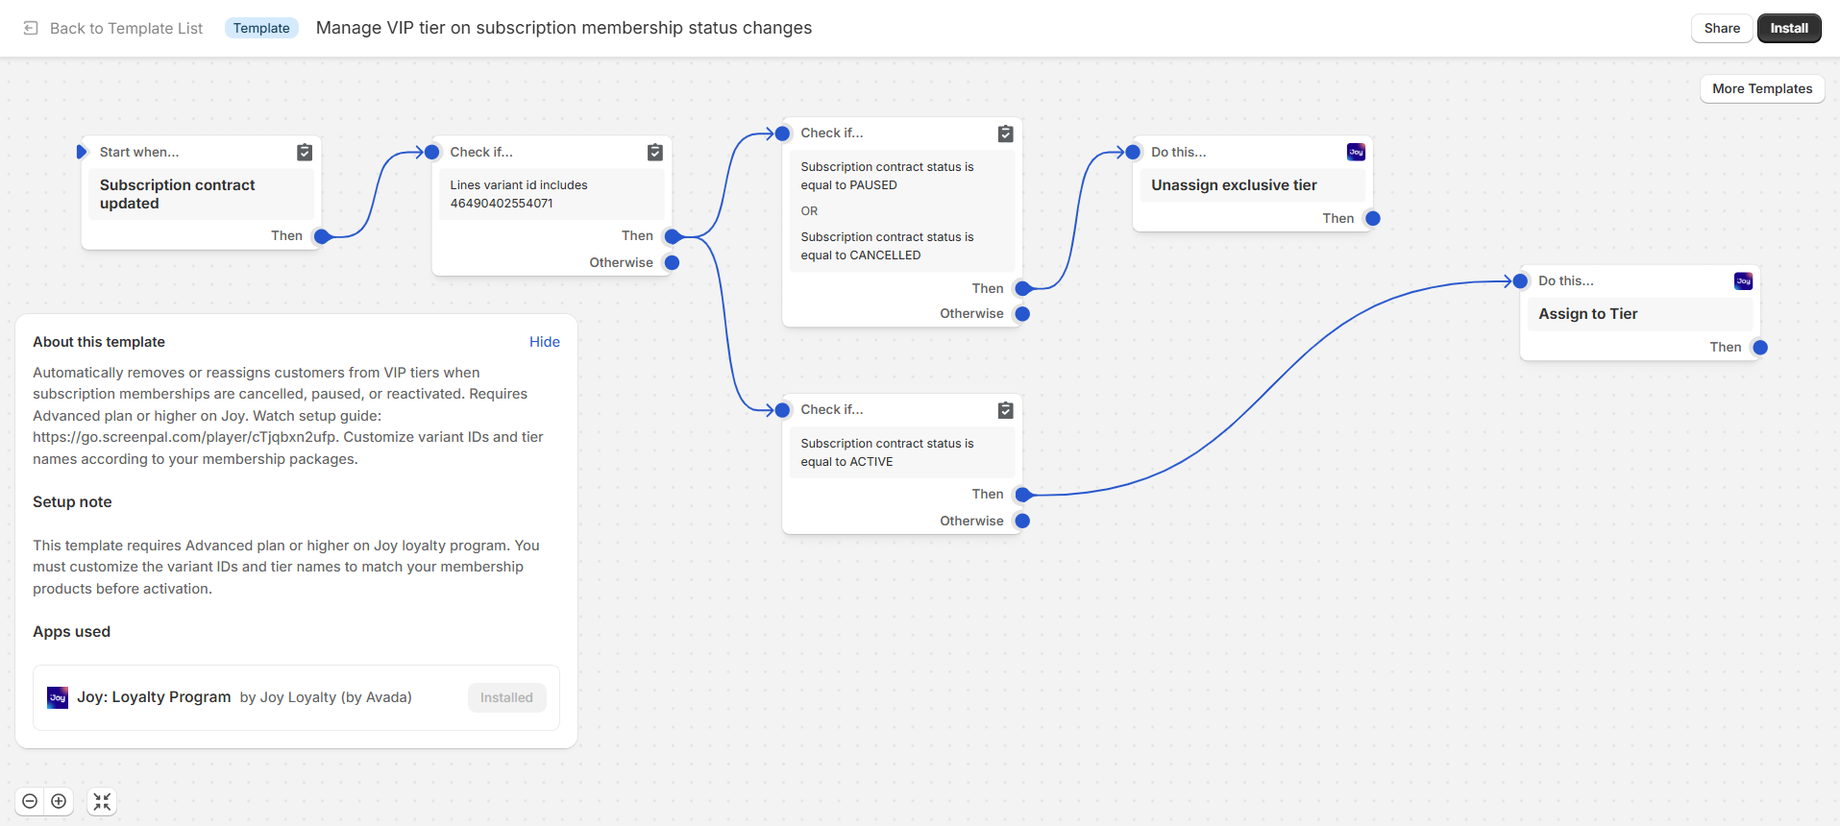The height and width of the screenshot is (826, 1840).
Task: Open the More Templates list
Action: pos(1761,88)
